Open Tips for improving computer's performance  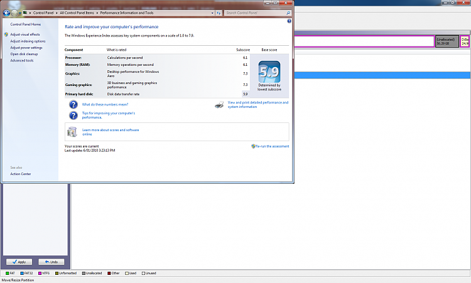[x=109, y=115]
